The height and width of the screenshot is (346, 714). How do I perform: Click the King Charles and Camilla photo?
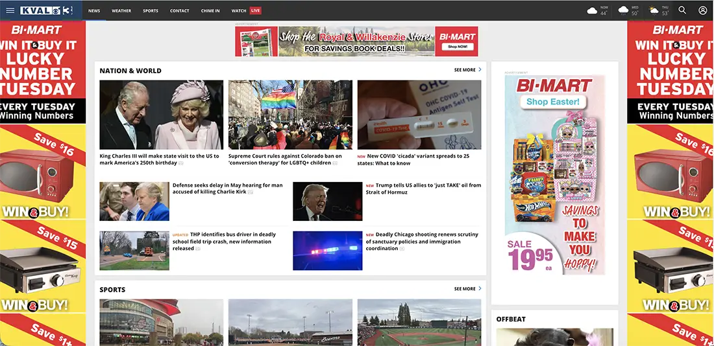point(161,115)
